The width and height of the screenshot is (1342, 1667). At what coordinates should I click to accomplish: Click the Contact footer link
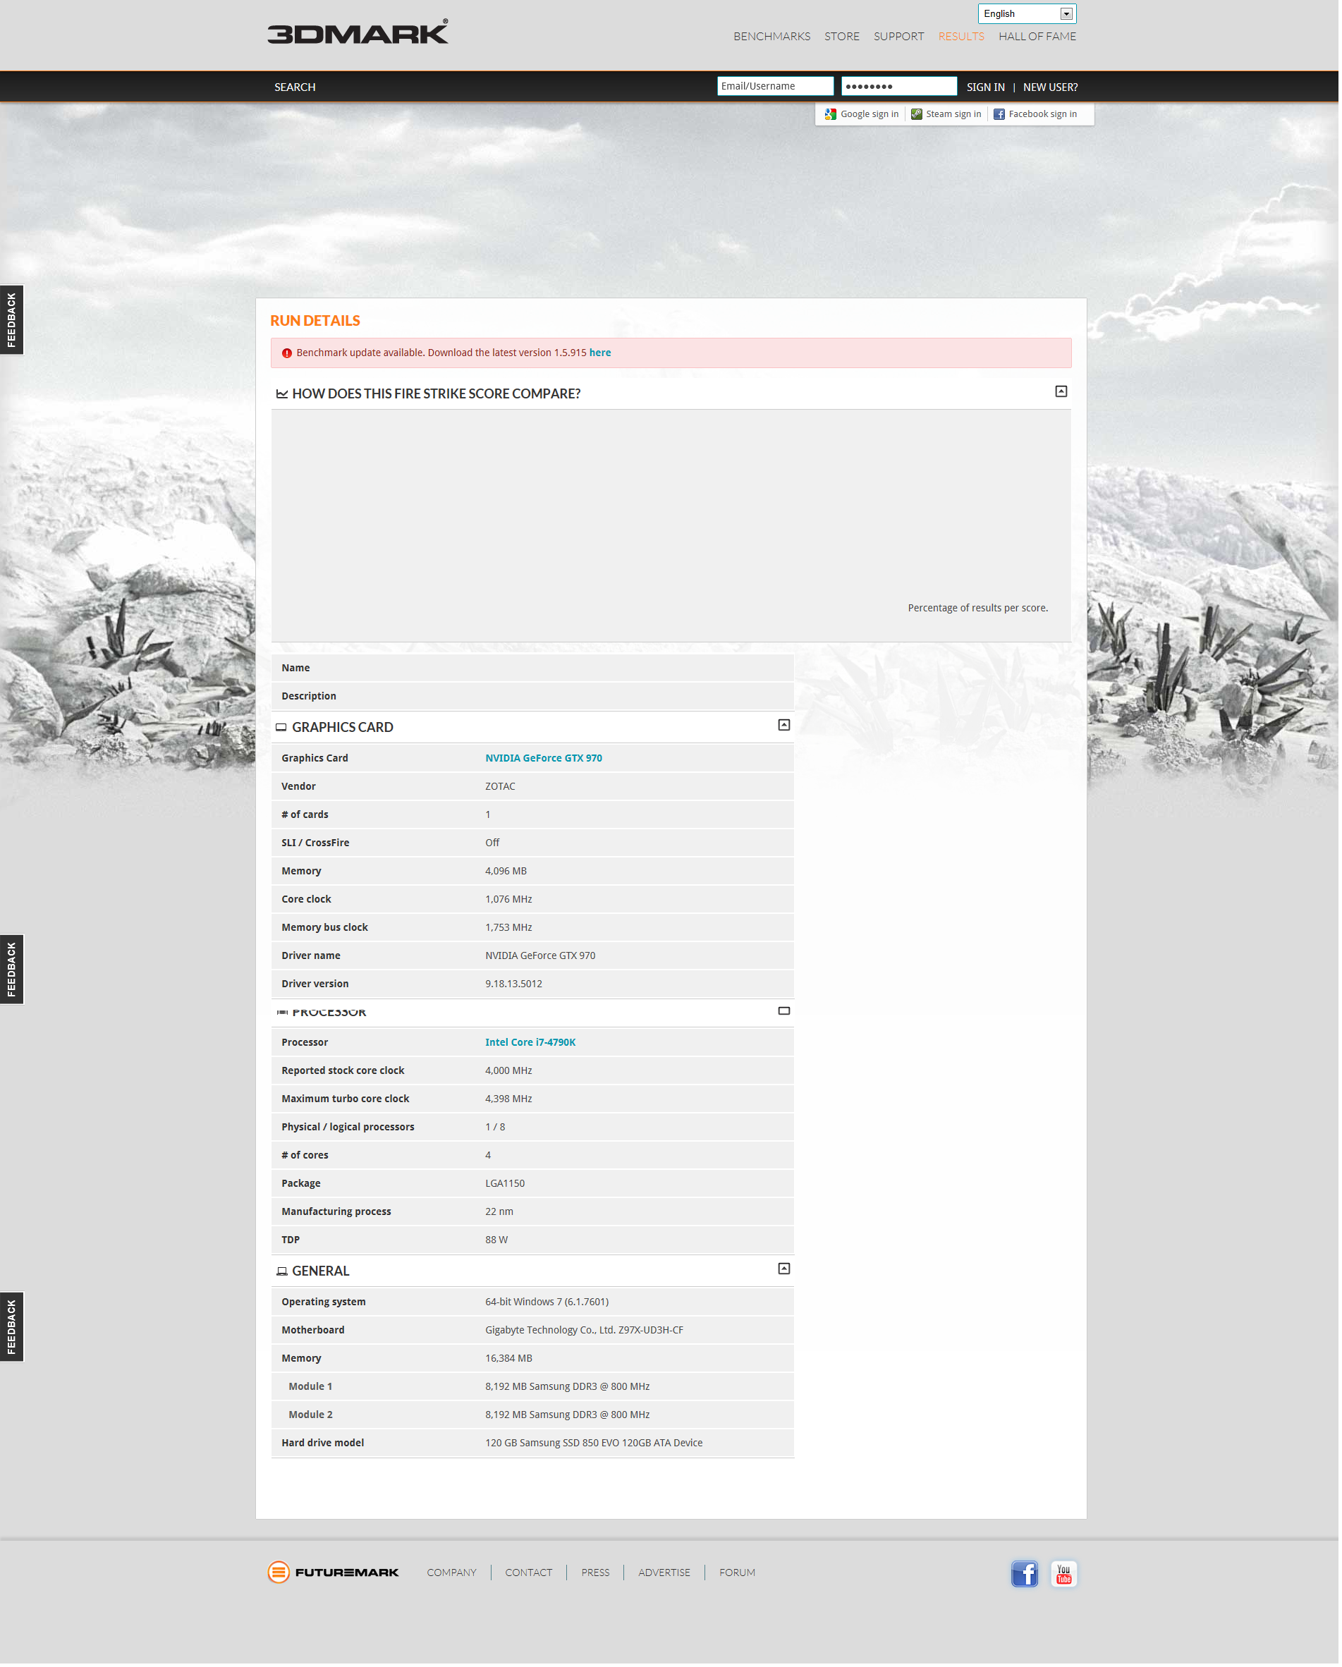(x=529, y=1573)
